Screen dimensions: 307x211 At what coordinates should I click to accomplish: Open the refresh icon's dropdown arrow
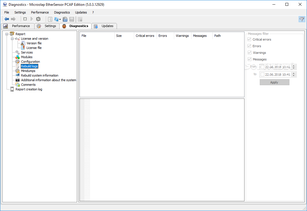click(60, 19)
